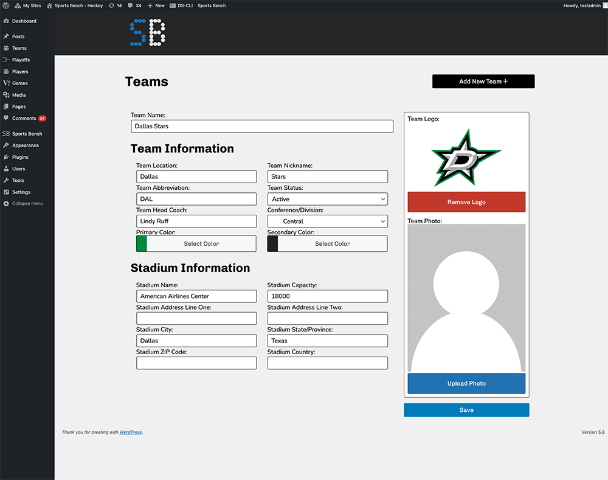Click the Users person icon
The width and height of the screenshot is (608, 480).
pos(6,169)
